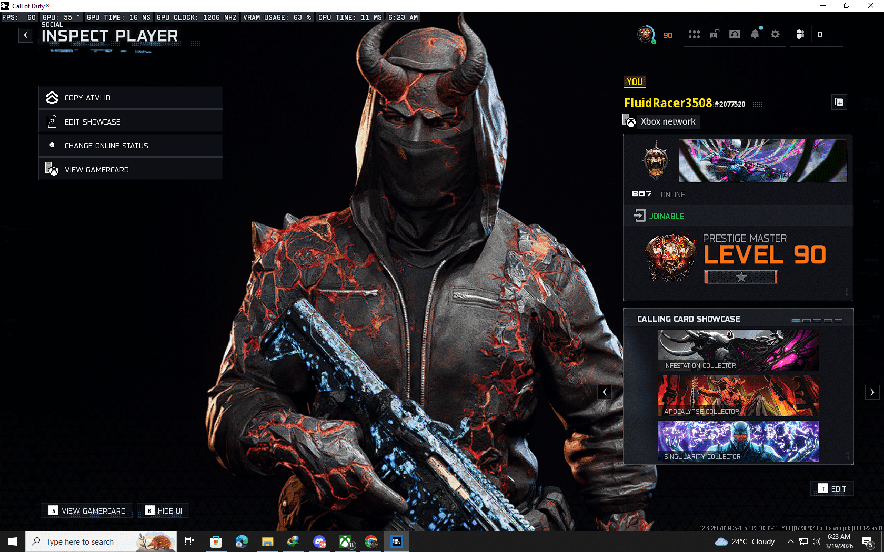Viewport: 884px width, 552px height.
Task: Expand more calling cards with the right chevron
Action: point(872,392)
